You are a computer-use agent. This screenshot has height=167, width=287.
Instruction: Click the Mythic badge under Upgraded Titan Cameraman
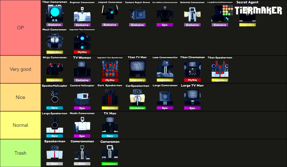82,52
